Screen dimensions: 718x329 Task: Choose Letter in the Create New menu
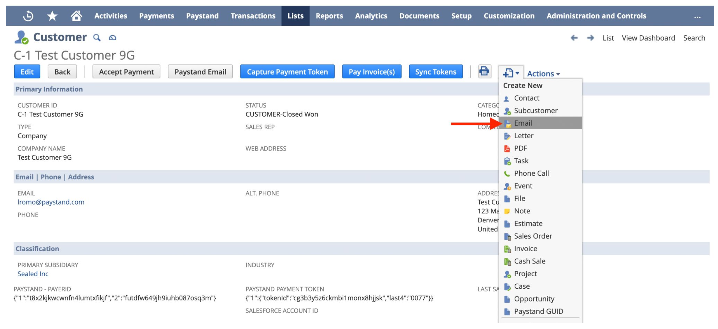[540, 136]
